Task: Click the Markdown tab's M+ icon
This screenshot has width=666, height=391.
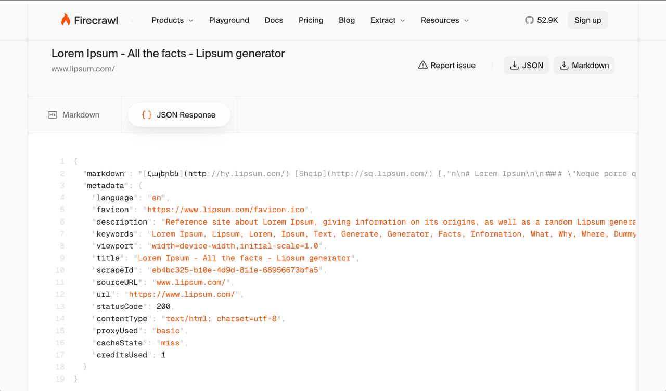Action: click(53, 115)
